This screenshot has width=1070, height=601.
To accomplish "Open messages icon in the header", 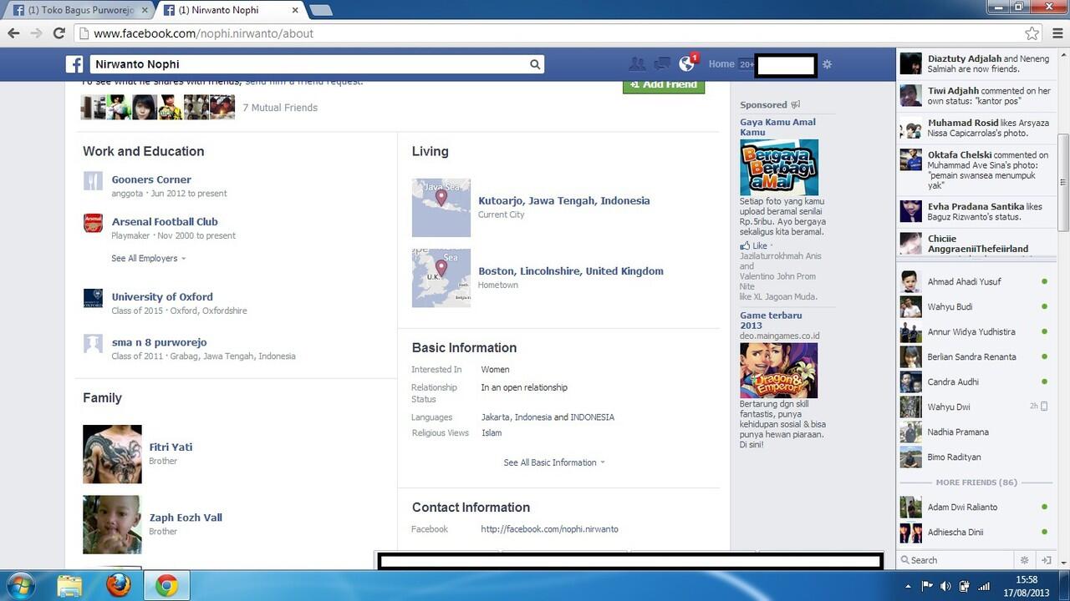I will pyautogui.click(x=662, y=63).
